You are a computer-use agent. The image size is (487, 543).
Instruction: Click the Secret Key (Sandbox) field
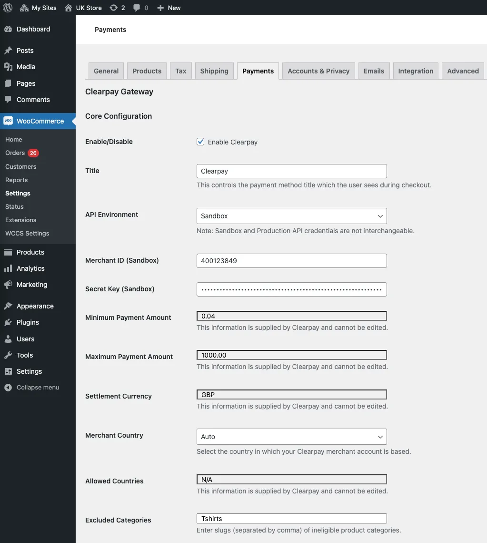291,289
